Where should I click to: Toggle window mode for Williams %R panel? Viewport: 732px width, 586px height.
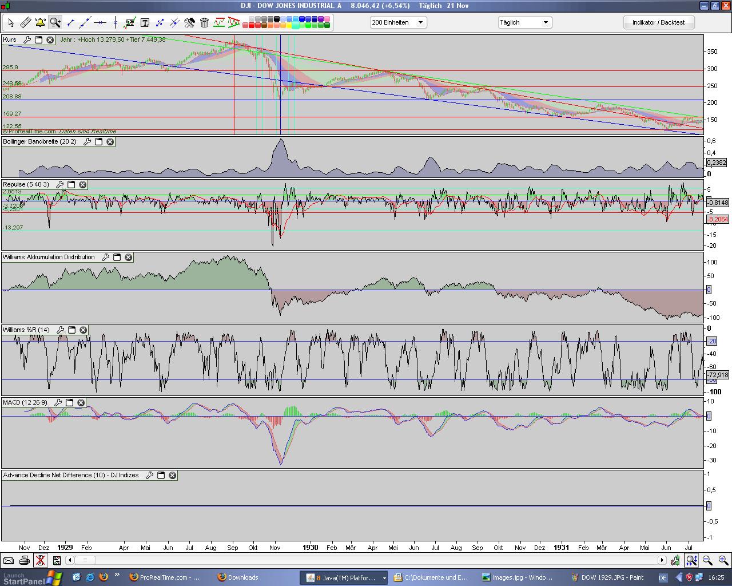71,330
